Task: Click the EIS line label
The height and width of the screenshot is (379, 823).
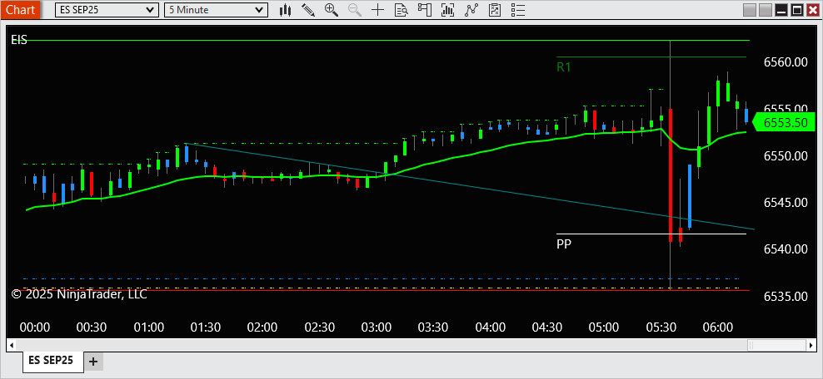Action: tap(19, 40)
